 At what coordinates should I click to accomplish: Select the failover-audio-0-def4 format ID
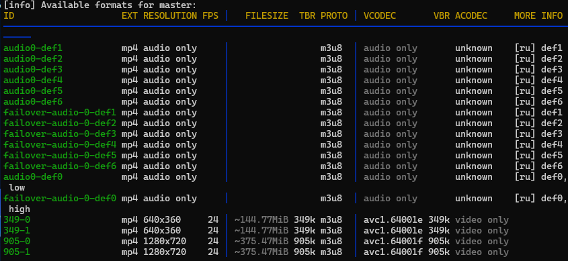click(60, 145)
